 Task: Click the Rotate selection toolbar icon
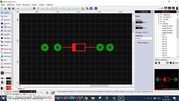[x=47, y=8]
